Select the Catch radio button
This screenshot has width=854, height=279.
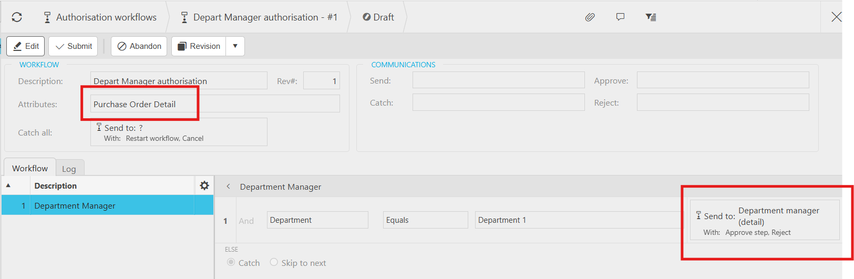(x=231, y=262)
